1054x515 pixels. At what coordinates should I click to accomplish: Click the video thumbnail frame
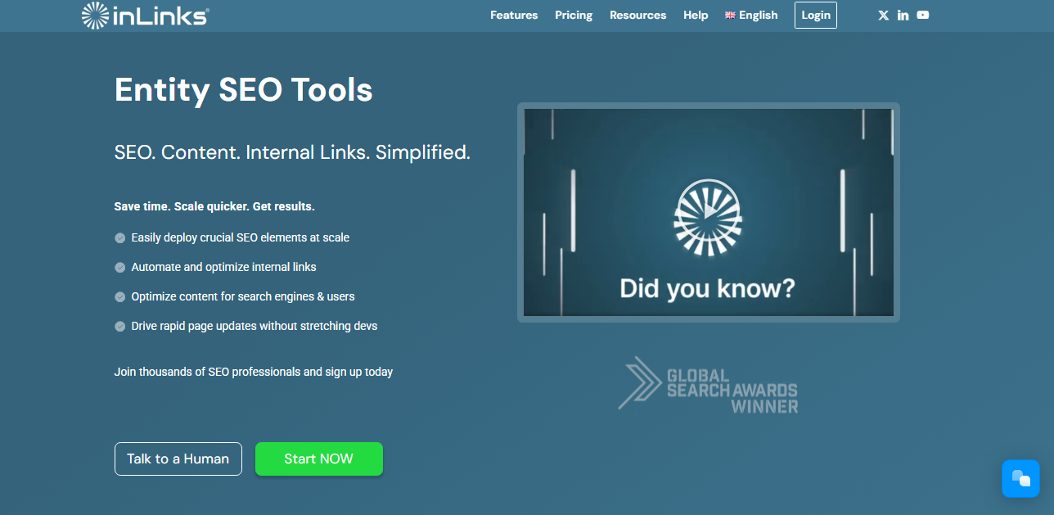click(x=709, y=212)
